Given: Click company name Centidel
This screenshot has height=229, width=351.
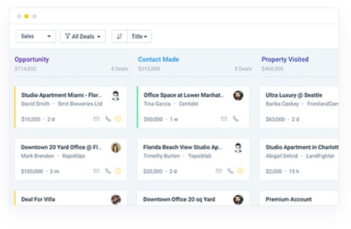Looking at the screenshot, I should pos(188,104).
